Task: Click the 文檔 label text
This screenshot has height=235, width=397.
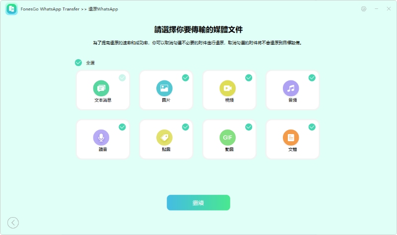Action: pos(292,150)
